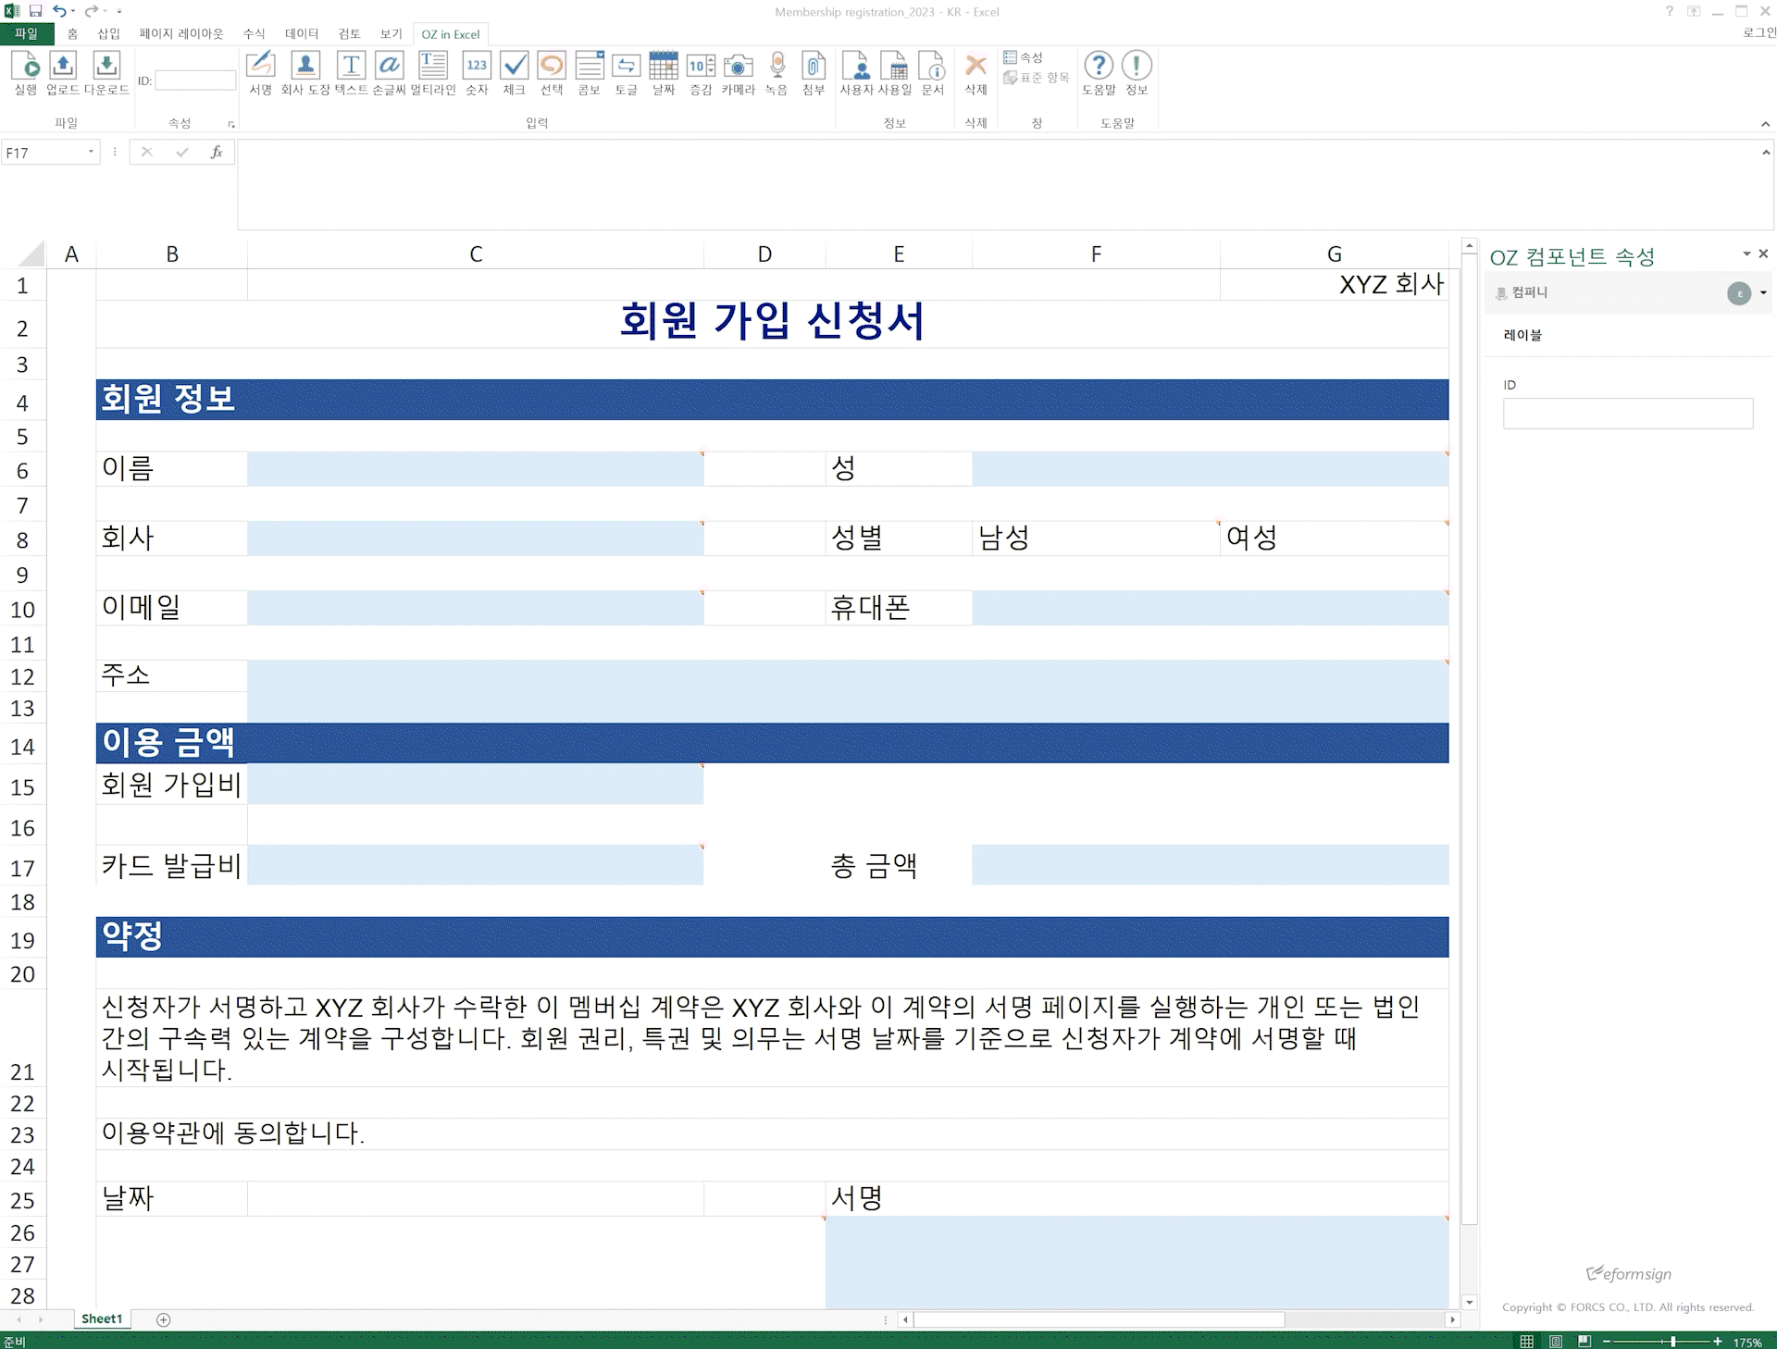1777x1349 pixels.
Task: Click 로그인 (Sign in) at top right
Action: [x=1758, y=32]
